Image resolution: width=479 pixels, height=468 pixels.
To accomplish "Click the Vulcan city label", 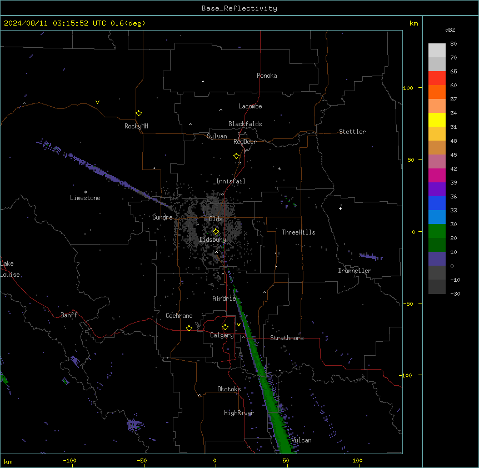I will [302, 440].
